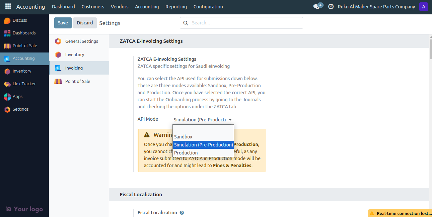The image size is (432, 217).
Task: Open the API Mode dropdown
Action: (x=203, y=119)
